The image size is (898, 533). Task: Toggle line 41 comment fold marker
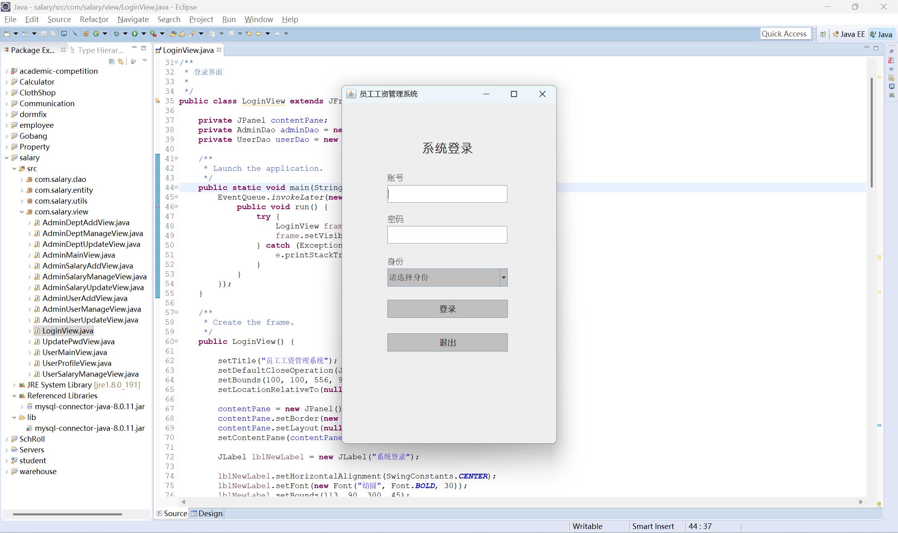click(176, 158)
